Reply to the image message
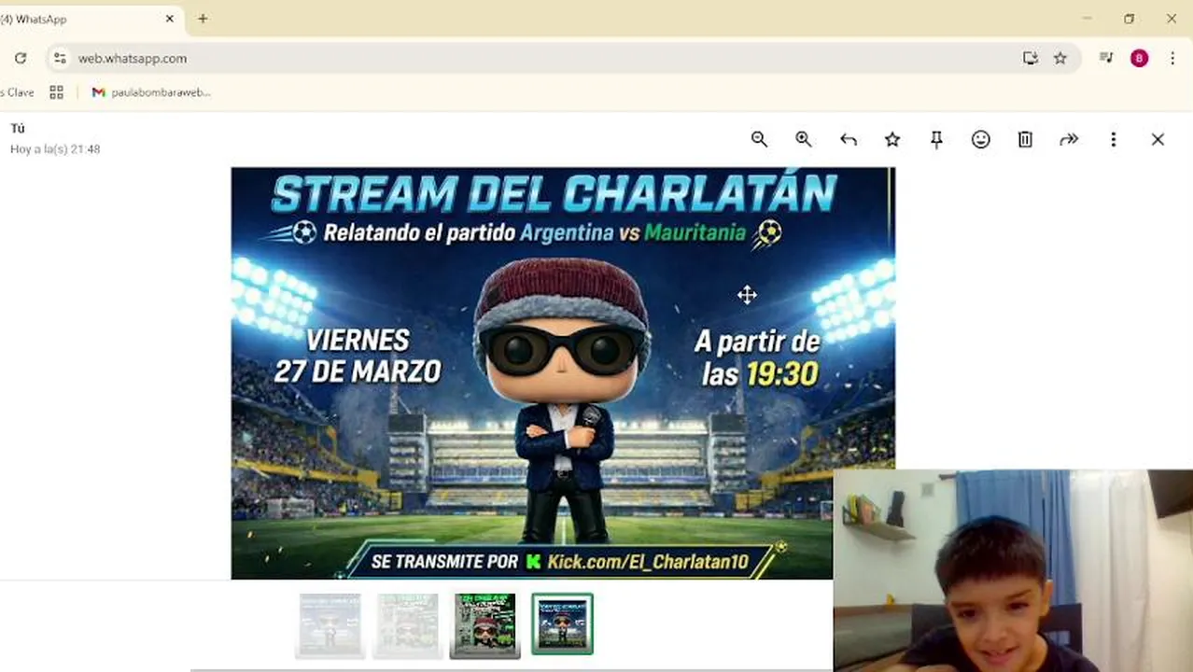 pos(848,139)
